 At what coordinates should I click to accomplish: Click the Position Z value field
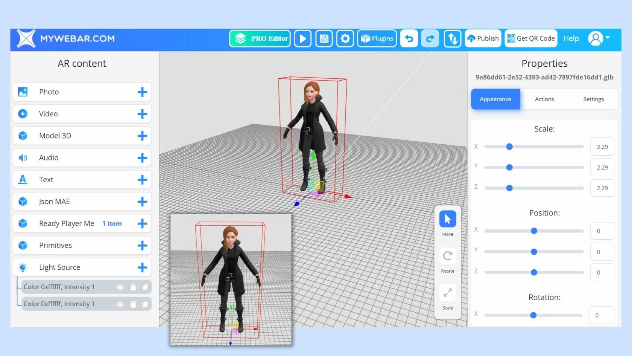(602, 272)
